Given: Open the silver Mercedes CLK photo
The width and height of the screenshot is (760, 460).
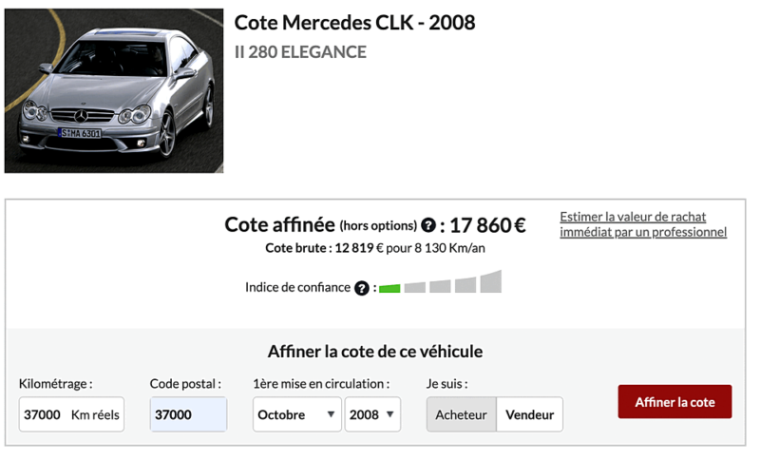Looking at the screenshot, I should (x=114, y=91).
